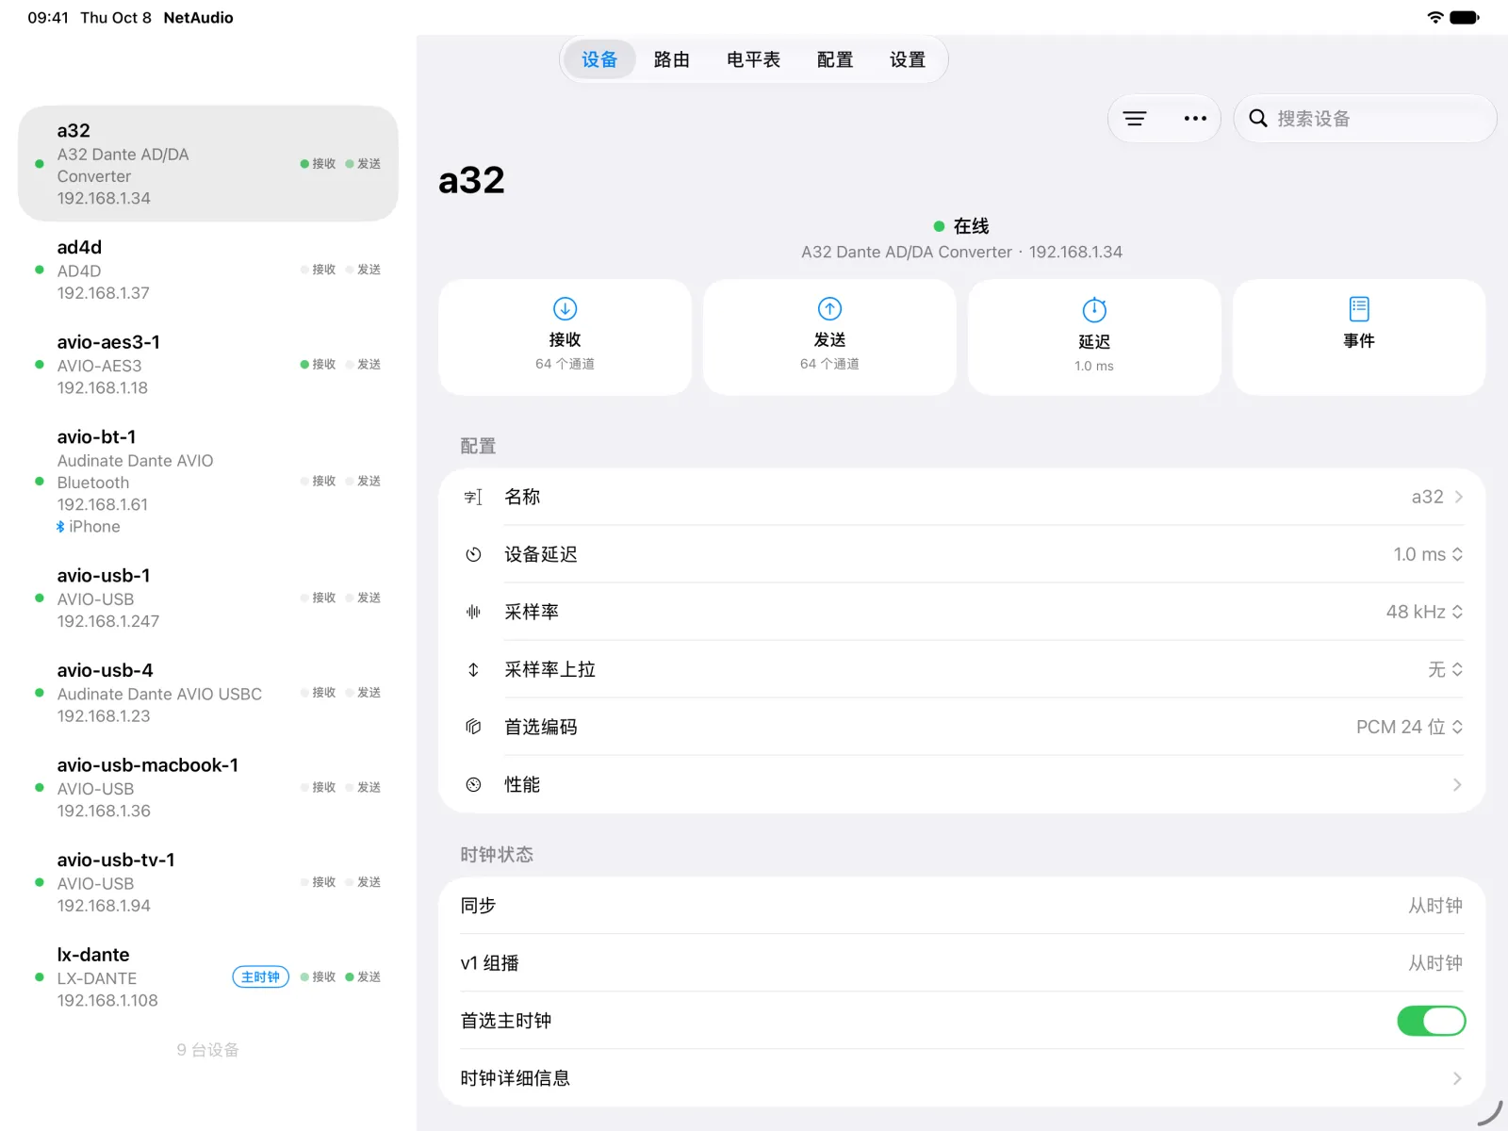Select the 设备 tab

[599, 59]
